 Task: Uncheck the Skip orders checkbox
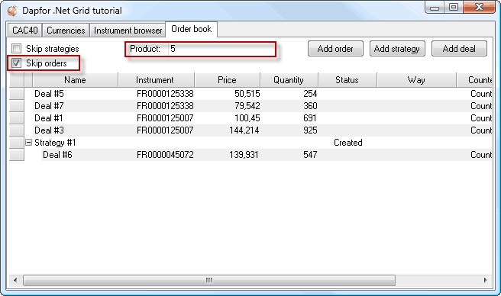pos(16,63)
